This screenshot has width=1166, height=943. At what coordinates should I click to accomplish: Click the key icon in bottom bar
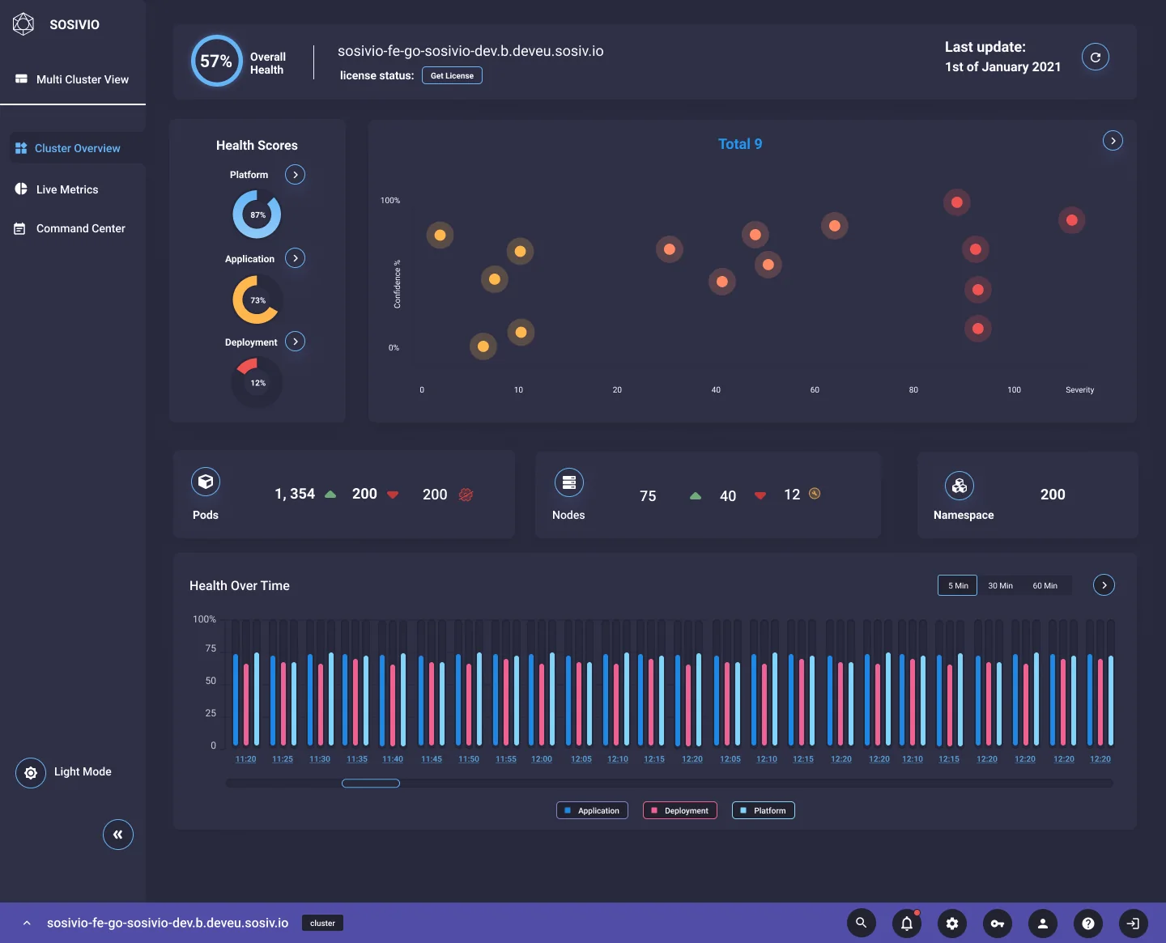998,923
